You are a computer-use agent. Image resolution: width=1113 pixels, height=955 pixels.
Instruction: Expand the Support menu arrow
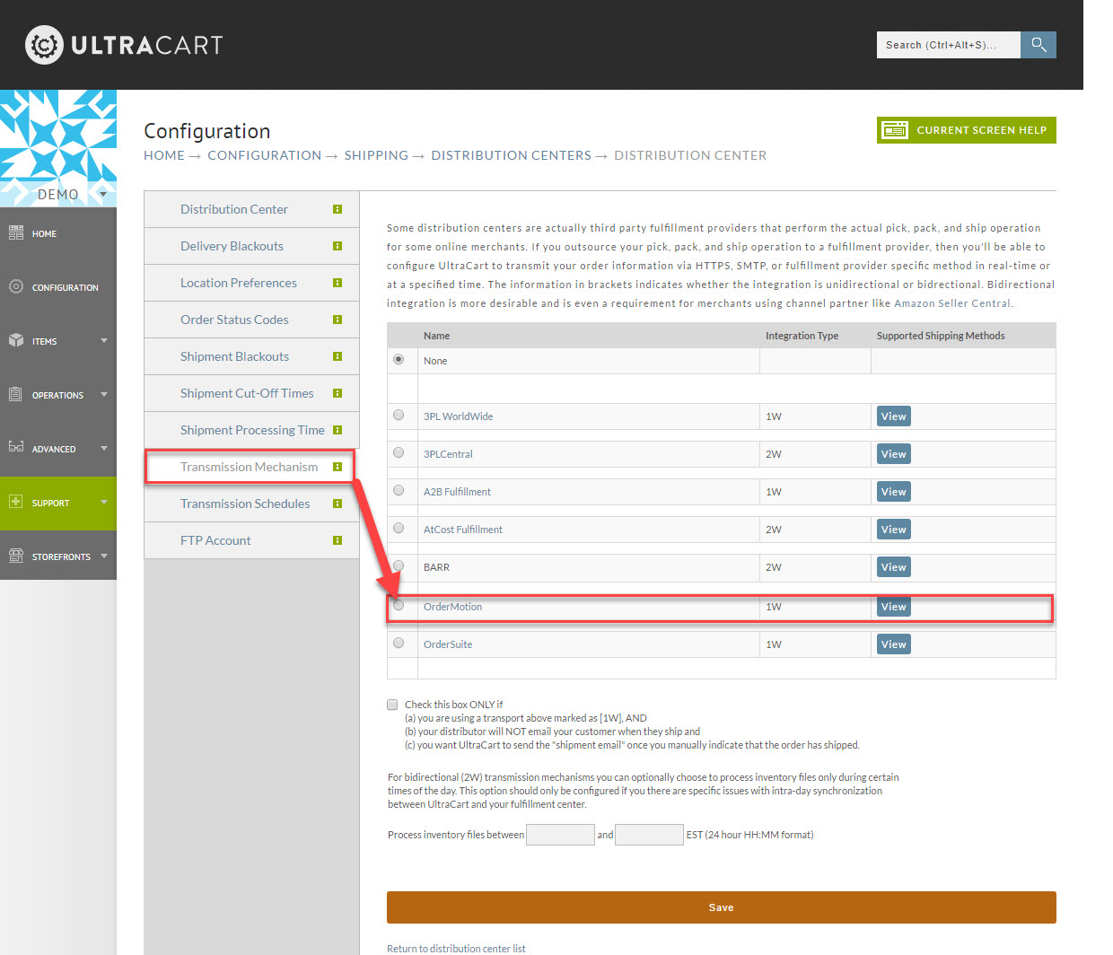[104, 503]
